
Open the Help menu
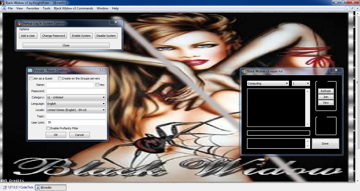(x=115, y=8)
